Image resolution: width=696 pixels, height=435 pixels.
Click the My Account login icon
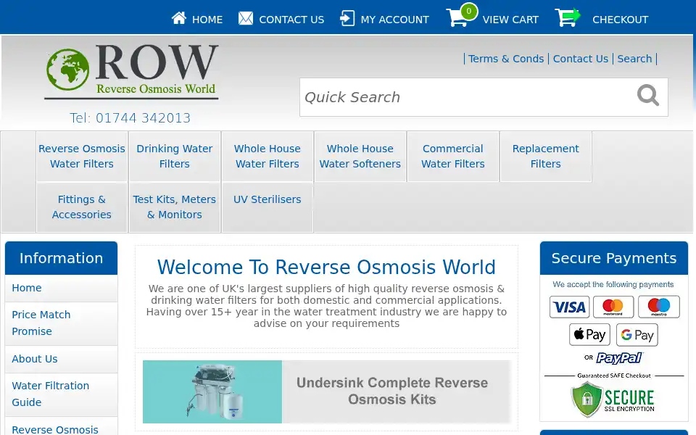pos(347,19)
